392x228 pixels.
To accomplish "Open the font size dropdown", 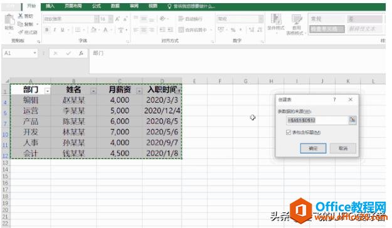I will [x=110, y=19].
